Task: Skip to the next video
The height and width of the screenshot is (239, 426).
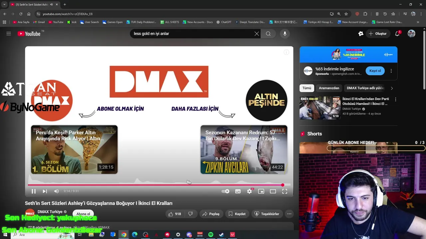Action: click(45, 191)
